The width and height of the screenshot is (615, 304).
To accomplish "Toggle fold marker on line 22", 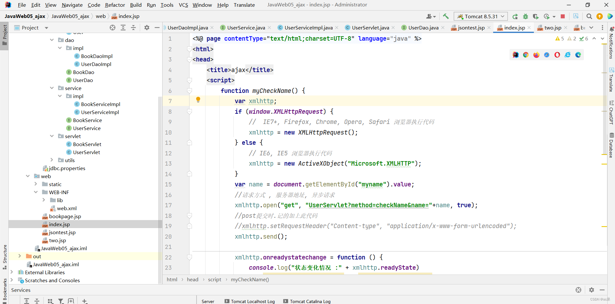I will [x=190, y=257].
